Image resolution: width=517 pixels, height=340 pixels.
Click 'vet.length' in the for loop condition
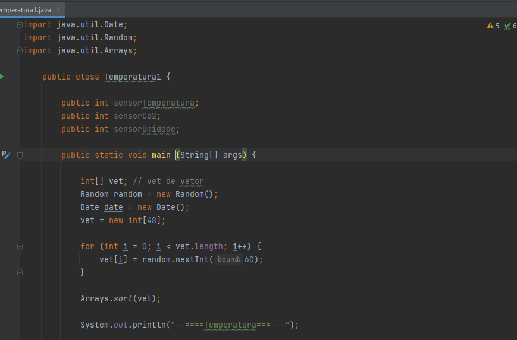point(199,246)
